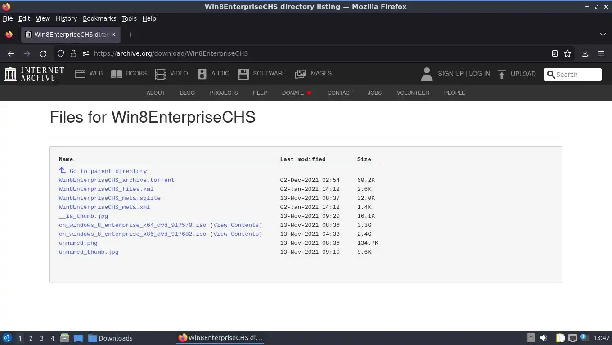Image resolution: width=612 pixels, height=345 pixels.
Task: Toggle reader view icon
Action: coord(555,53)
